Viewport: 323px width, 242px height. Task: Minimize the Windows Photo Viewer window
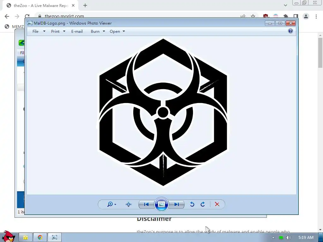pyautogui.click(x=270, y=23)
